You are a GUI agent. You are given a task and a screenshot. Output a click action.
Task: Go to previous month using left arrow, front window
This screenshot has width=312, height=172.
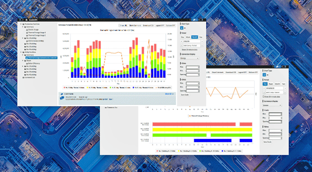[181, 41]
